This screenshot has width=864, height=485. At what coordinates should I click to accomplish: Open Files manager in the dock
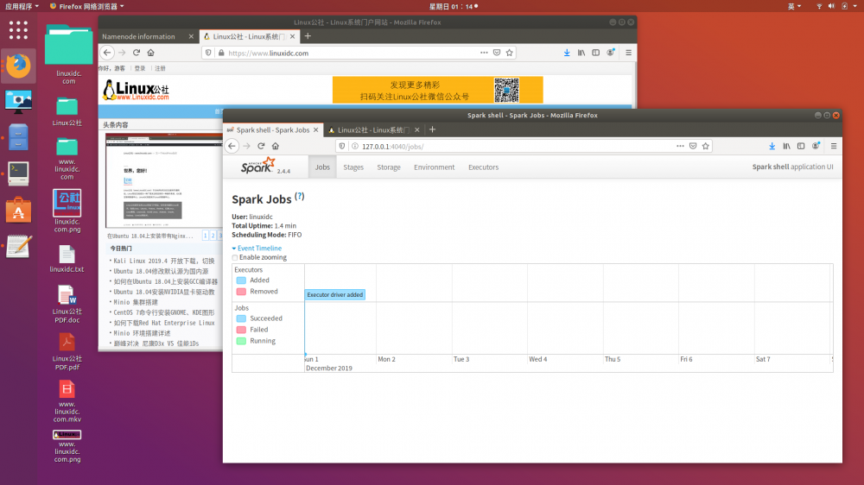click(x=18, y=137)
